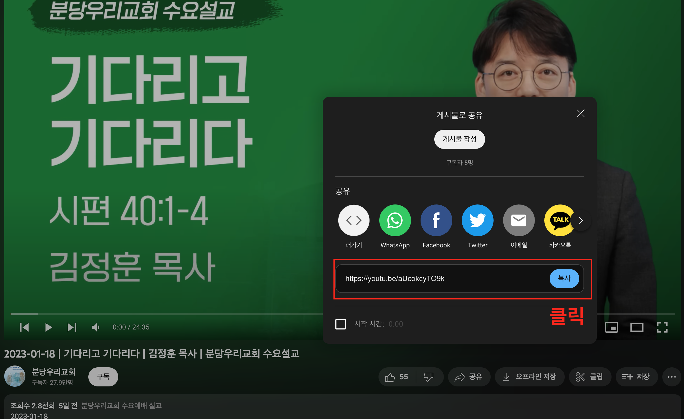Share the video to Facebook

(436, 220)
